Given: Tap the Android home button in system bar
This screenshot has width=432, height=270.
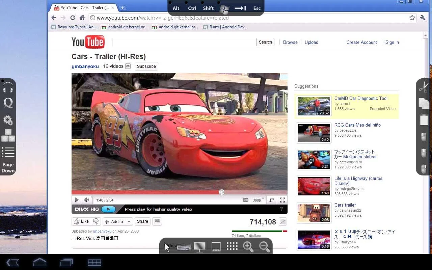Looking at the screenshot, I should pos(39,262).
